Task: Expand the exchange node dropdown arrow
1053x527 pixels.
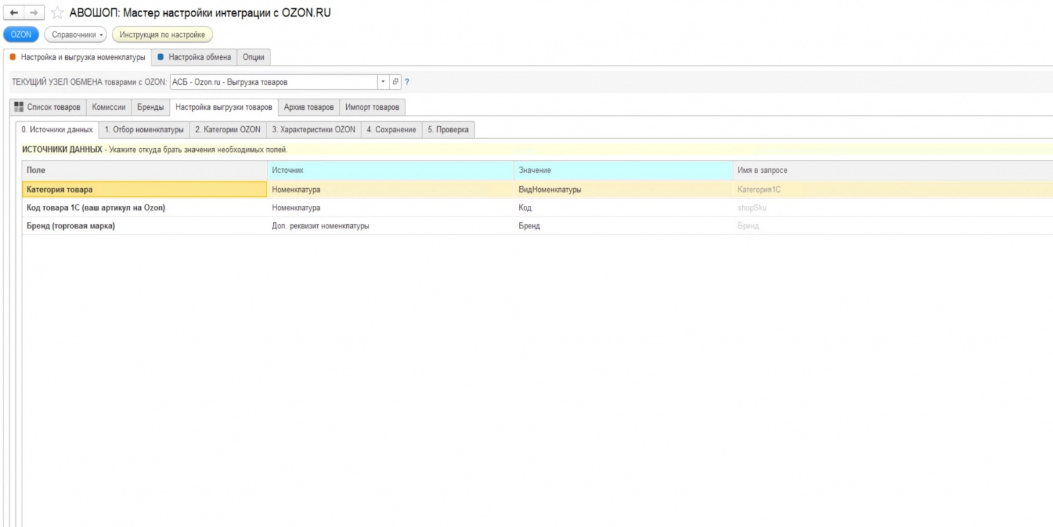Action: [383, 82]
